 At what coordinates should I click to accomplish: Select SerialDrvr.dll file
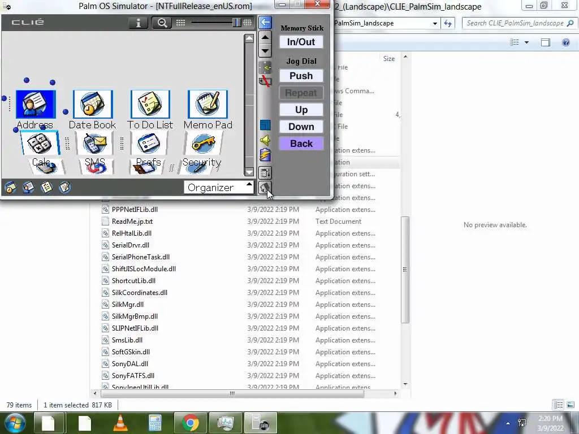(131, 245)
